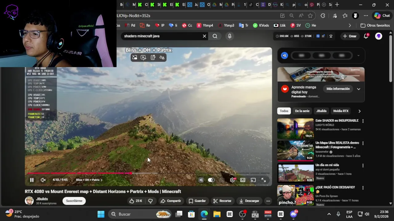This screenshot has width=394, height=221.
Task: Save video with the Guardar button
Action: (197, 201)
